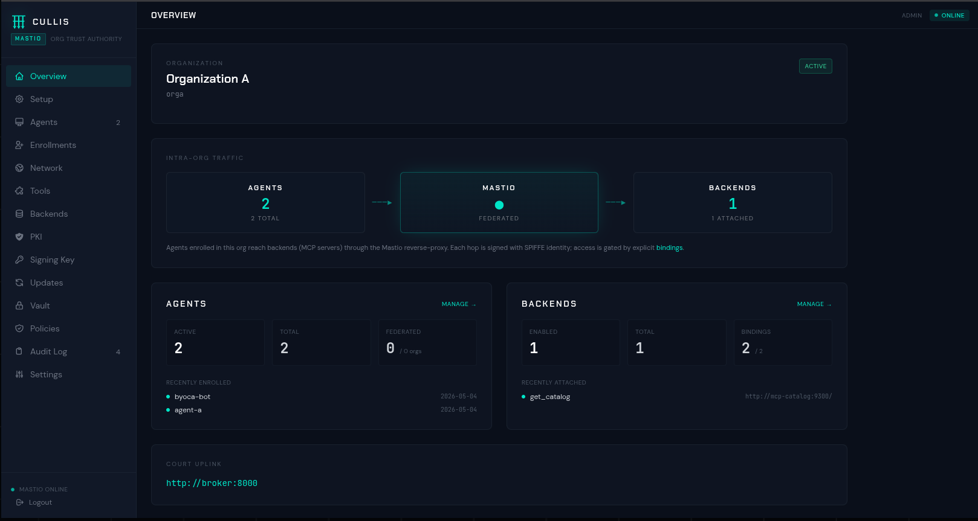Click the Bindings stat tile

[x=783, y=343]
